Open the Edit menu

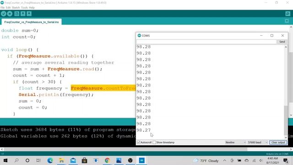(8, 8)
